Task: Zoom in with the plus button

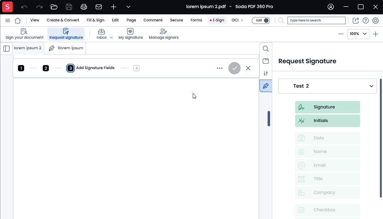Action: pyautogui.click(x=376, y=34)
